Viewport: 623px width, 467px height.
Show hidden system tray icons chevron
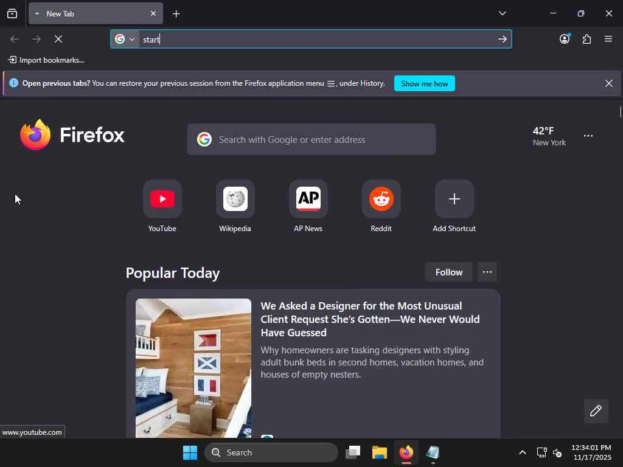[x=523, y=452]
